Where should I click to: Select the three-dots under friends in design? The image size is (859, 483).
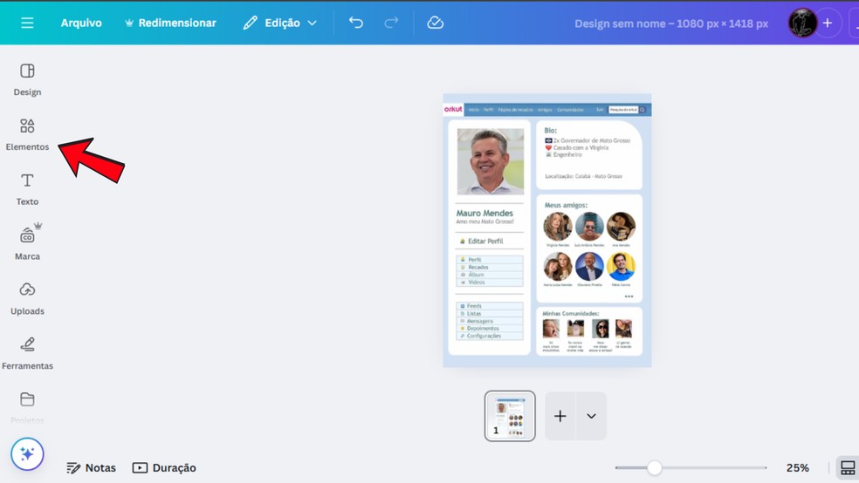[629, 296]
